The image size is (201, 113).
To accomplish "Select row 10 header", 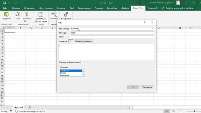I will click(2, 60).
